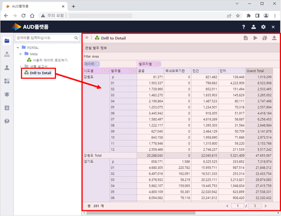Screen dimensions: 281x216
Task: Click the filter funnel on the 데이터 chip
Action: pos(97,64)
